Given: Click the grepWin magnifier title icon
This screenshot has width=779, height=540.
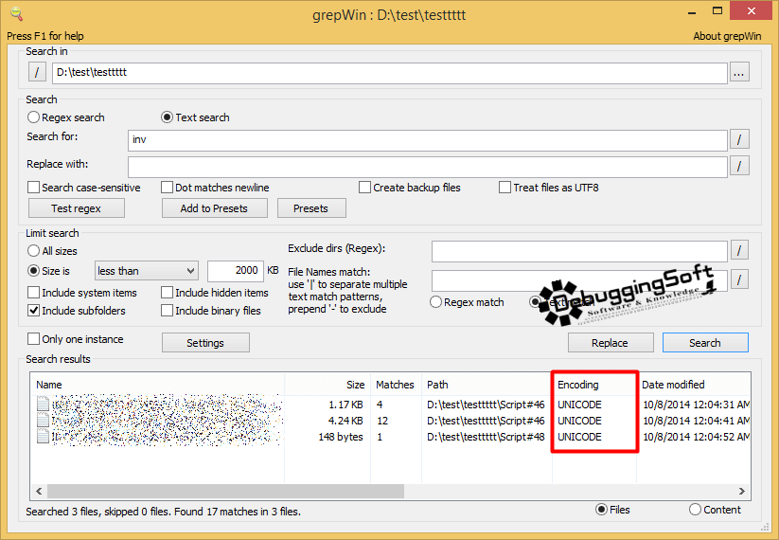Looking at the screenshot, I should [x=16, y=13].
